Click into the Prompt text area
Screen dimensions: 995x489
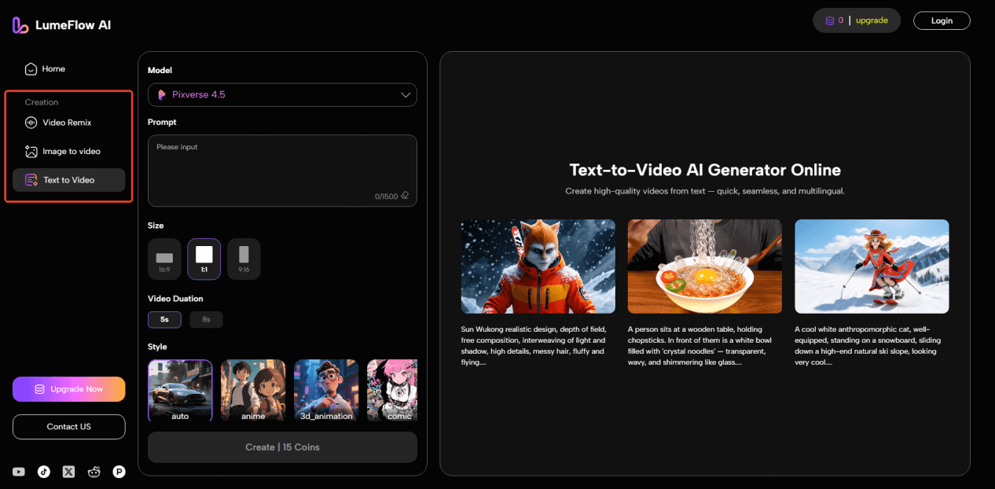(282, 171)
